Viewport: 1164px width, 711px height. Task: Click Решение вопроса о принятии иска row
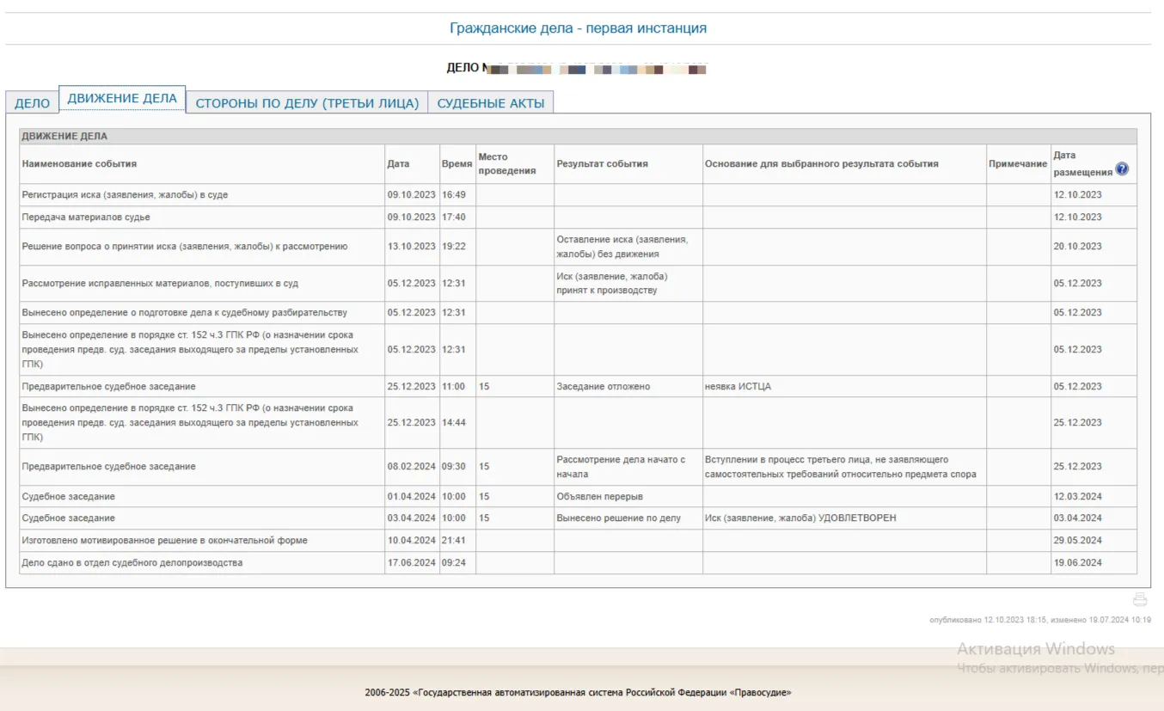[x=578, y=247]
